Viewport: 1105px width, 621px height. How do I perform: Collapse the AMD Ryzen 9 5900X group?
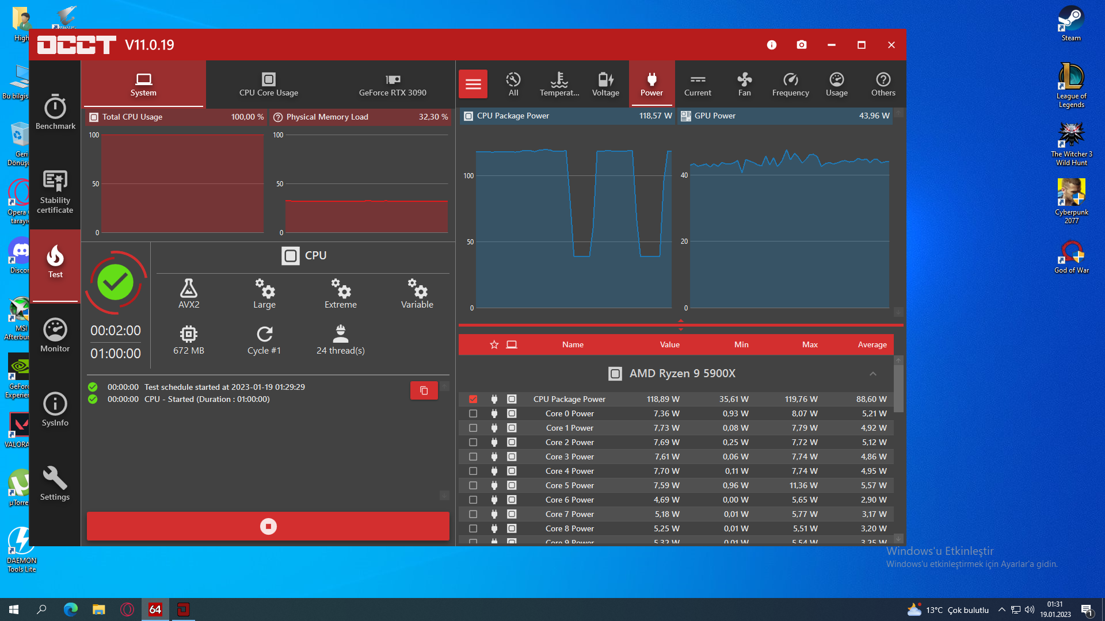tap(872, 374)
